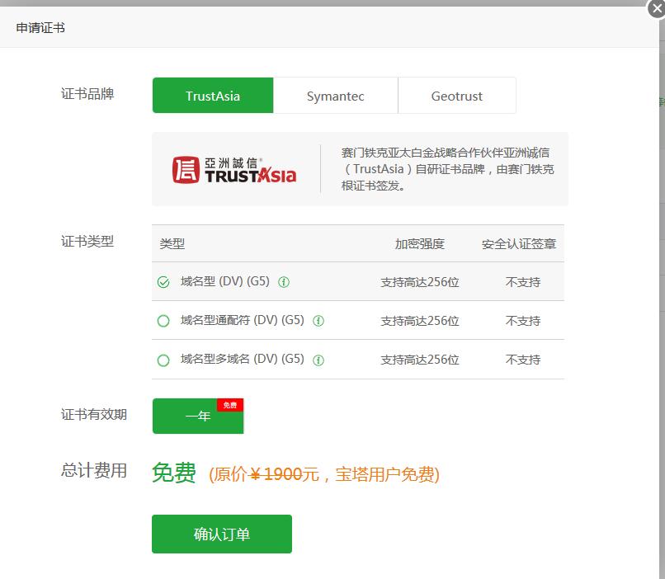
Task: Select the 域名型通配符 (DV) (G5) radio option
Action: [x=163, y=321]
